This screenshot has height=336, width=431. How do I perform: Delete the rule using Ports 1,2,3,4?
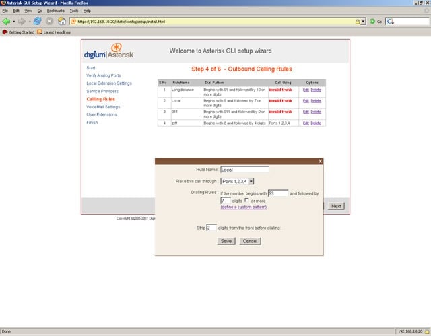tap(316, 123)
